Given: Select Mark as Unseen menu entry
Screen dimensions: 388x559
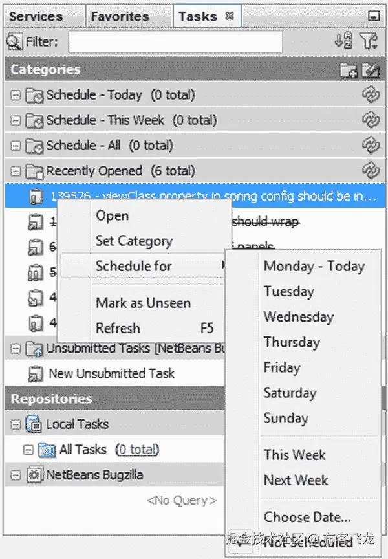Looking at the screenshot, I should (x=143, y=303).
